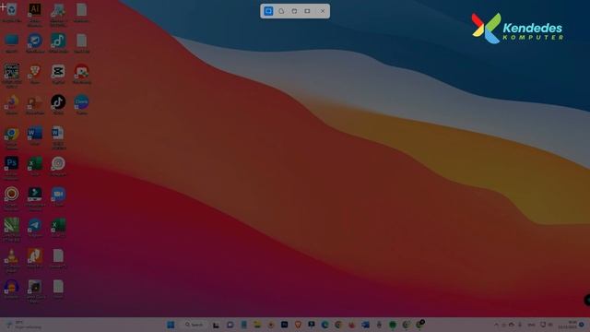590x332 pixels.
Task: Open CorelDRAW desktop shortcut
Action: click(12, 230)
